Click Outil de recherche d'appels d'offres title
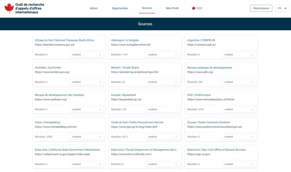The width and height of the screenshot is (291, 172). (30, 8)
